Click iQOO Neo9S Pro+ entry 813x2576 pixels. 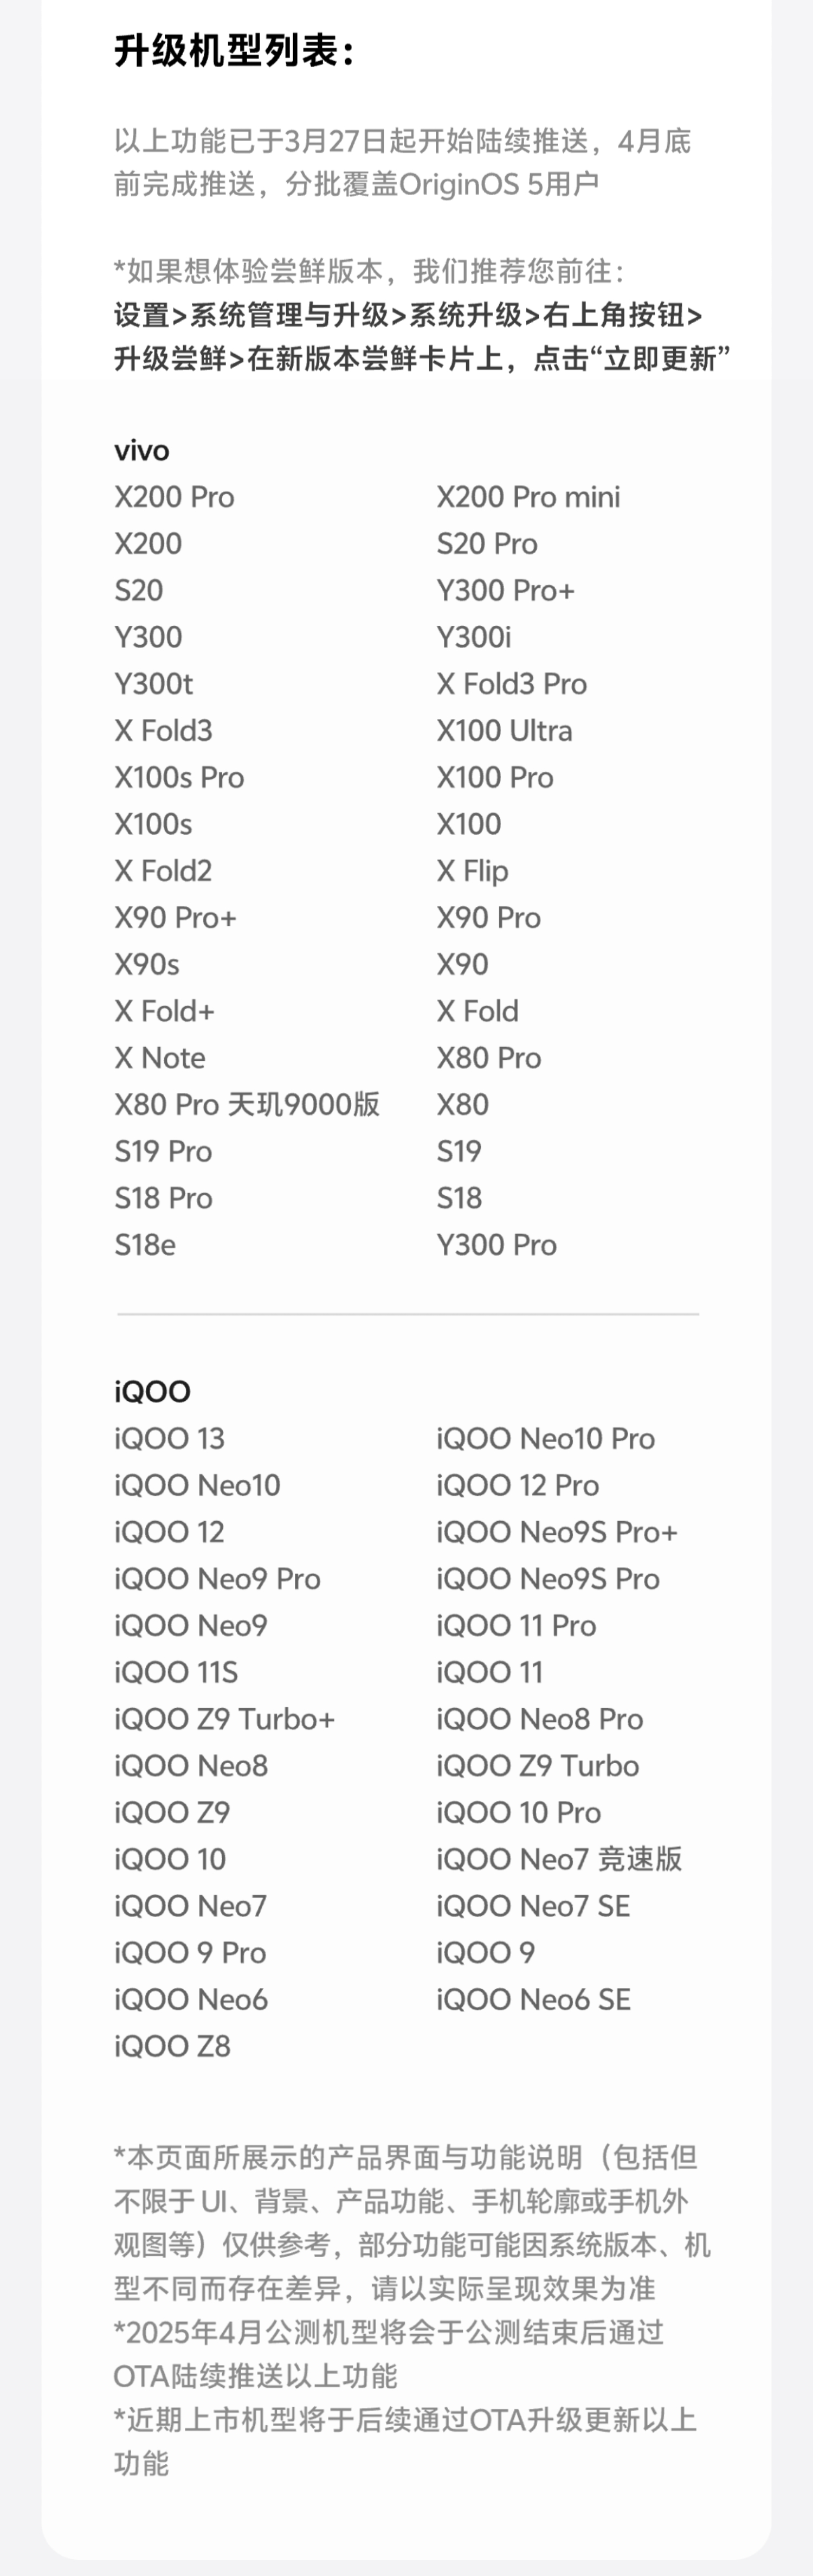(x=556, y=1532)
